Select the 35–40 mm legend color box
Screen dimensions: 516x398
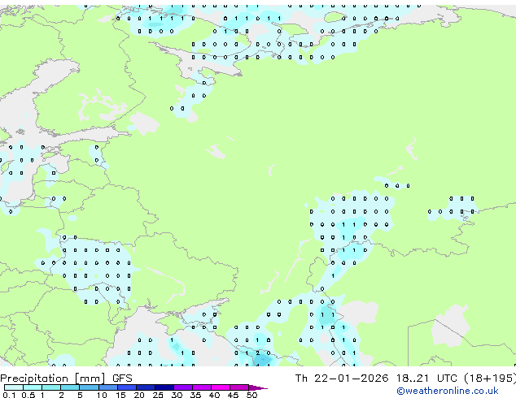click(202, 387)
